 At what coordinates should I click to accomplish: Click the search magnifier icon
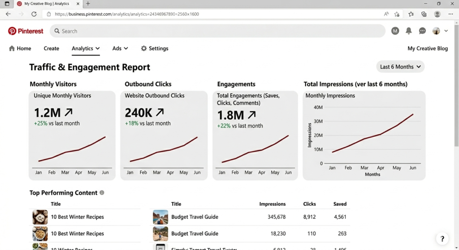[x=57, y=31]
